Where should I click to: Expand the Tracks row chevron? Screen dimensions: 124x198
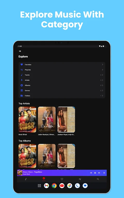coord(103,75)
